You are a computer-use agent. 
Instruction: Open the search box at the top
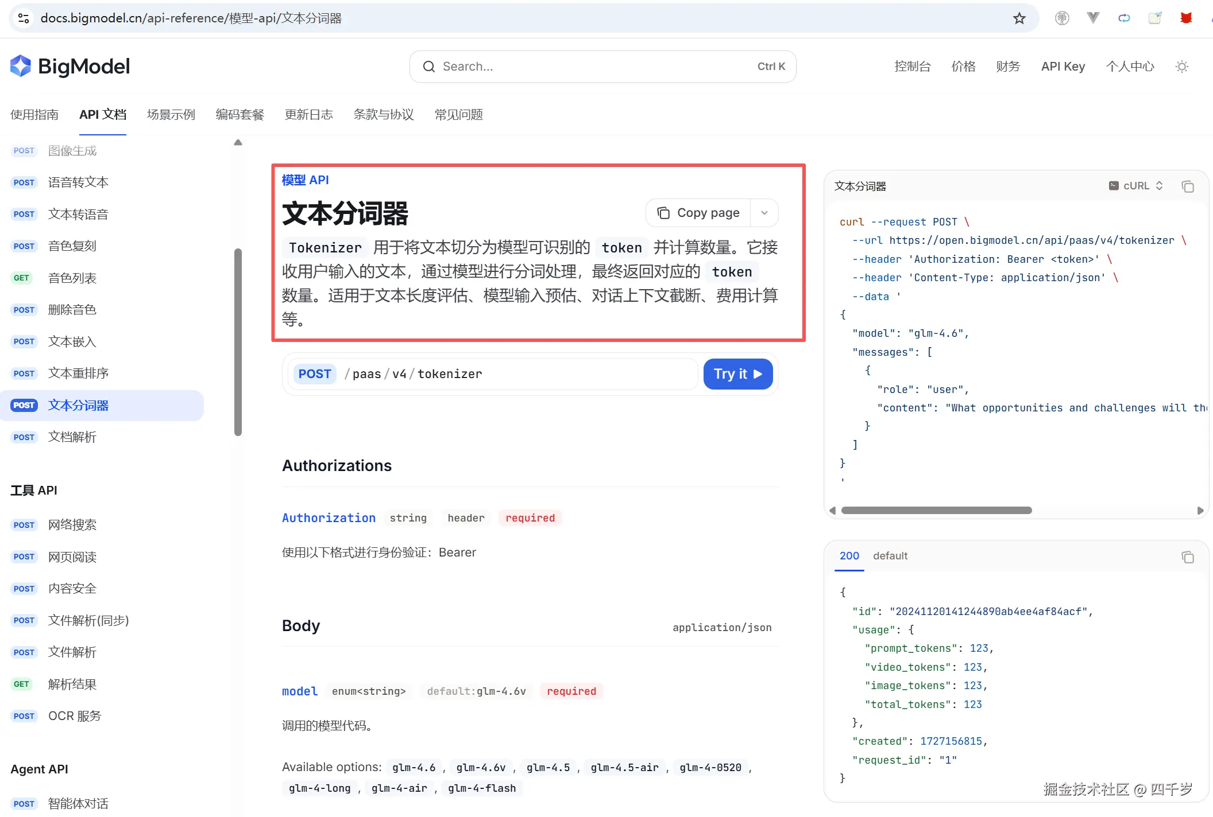tap(602, 66)
